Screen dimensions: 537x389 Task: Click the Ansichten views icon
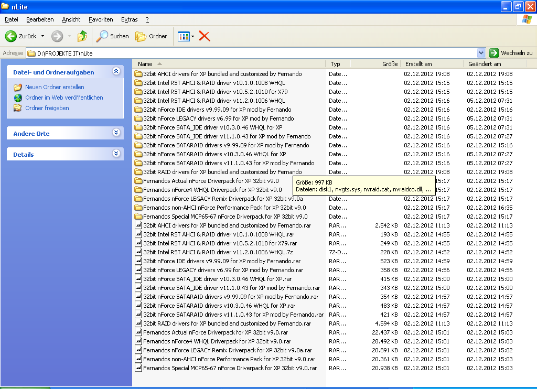(184, 36)
